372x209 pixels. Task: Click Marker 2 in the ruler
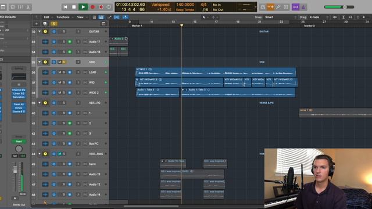click(x=309, y=26)
